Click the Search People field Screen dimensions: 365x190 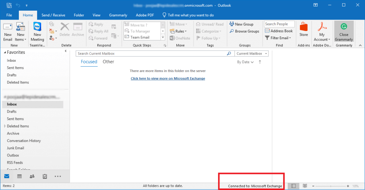[279, 24]
